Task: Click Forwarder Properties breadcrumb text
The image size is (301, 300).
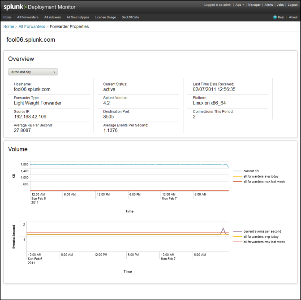Action: [69, 26]
